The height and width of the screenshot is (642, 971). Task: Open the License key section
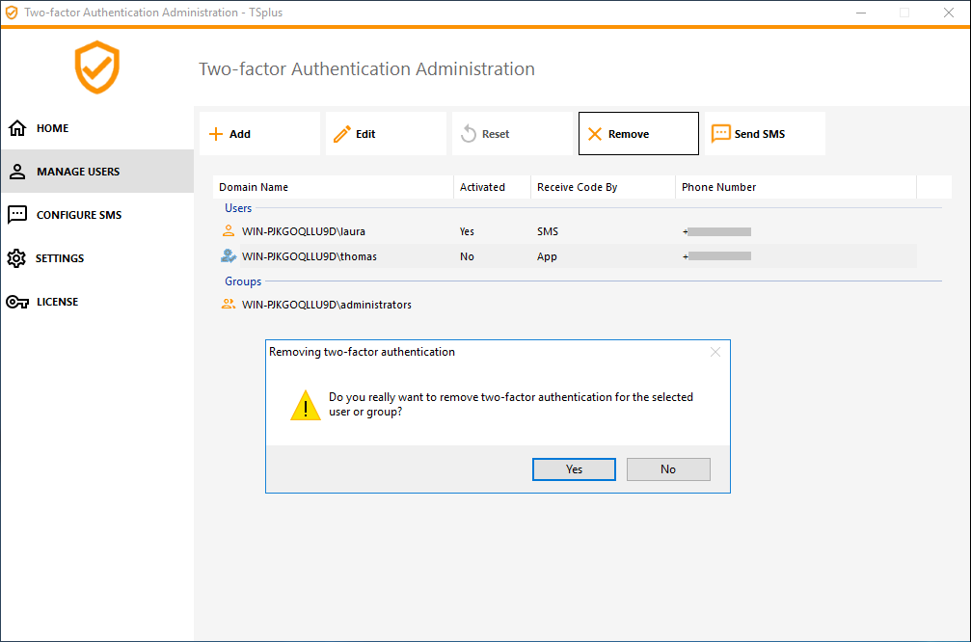(x=57, y=302)
